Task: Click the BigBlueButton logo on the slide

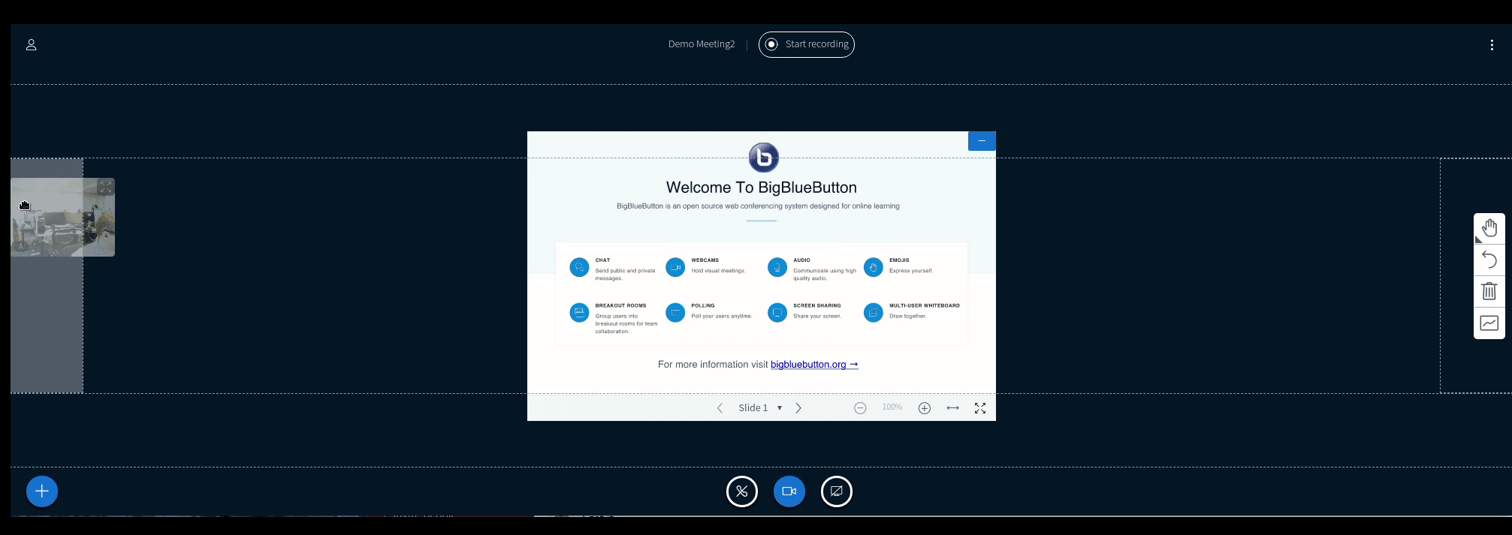Action: pos(764,158)
